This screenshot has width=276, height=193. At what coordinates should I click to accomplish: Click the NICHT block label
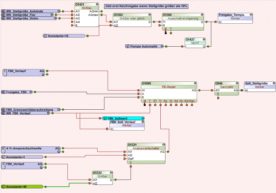coord(195,43)
